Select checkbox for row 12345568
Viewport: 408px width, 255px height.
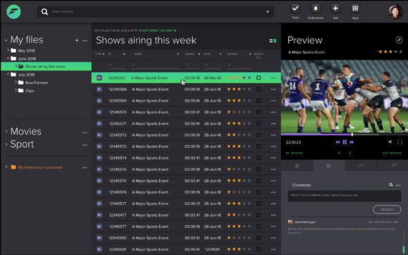pos(258,90)
